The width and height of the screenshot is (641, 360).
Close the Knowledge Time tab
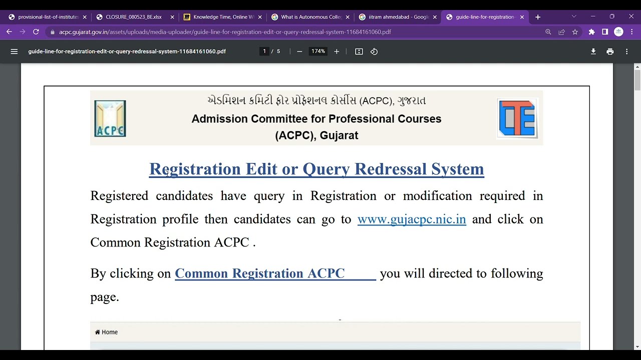(x=260, y=17)
